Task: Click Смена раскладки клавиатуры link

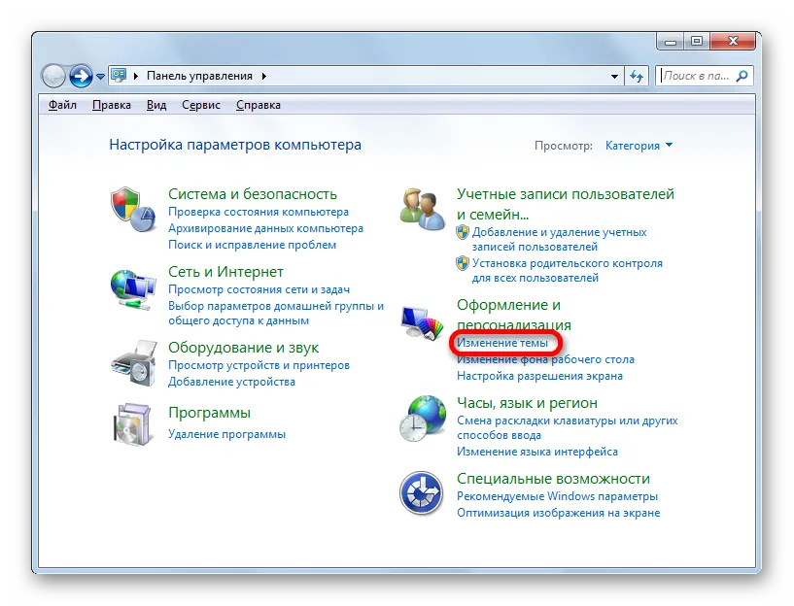Action: (567, 427)
